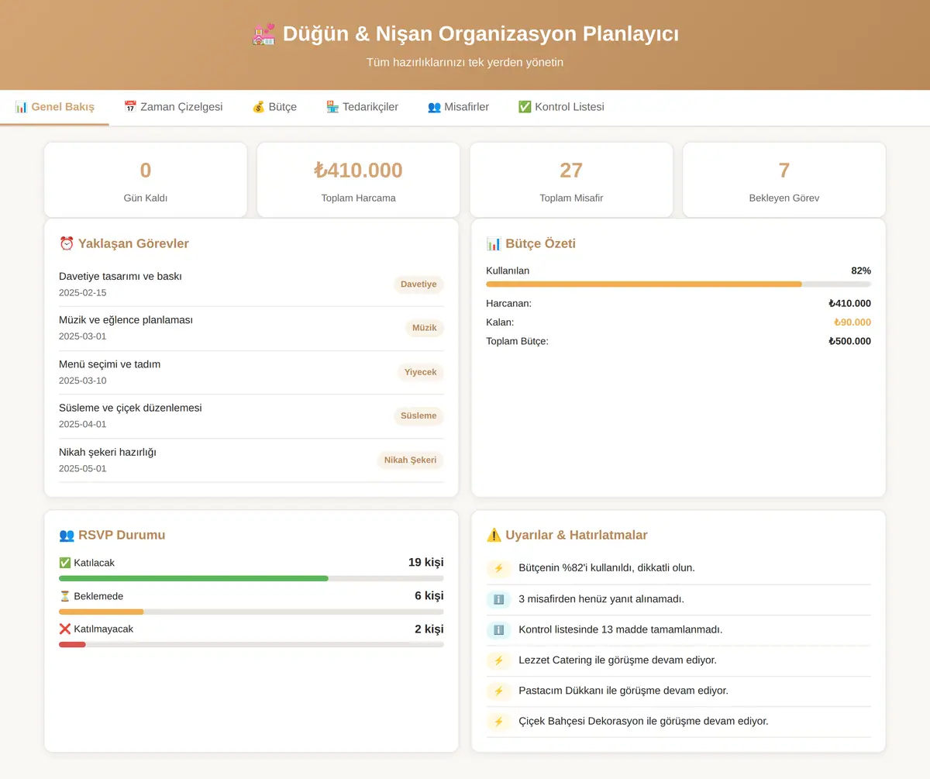The image size is (930, 779).
Task: Click the Bekleyen Görev stat card
Action: (x=784, y=180)
